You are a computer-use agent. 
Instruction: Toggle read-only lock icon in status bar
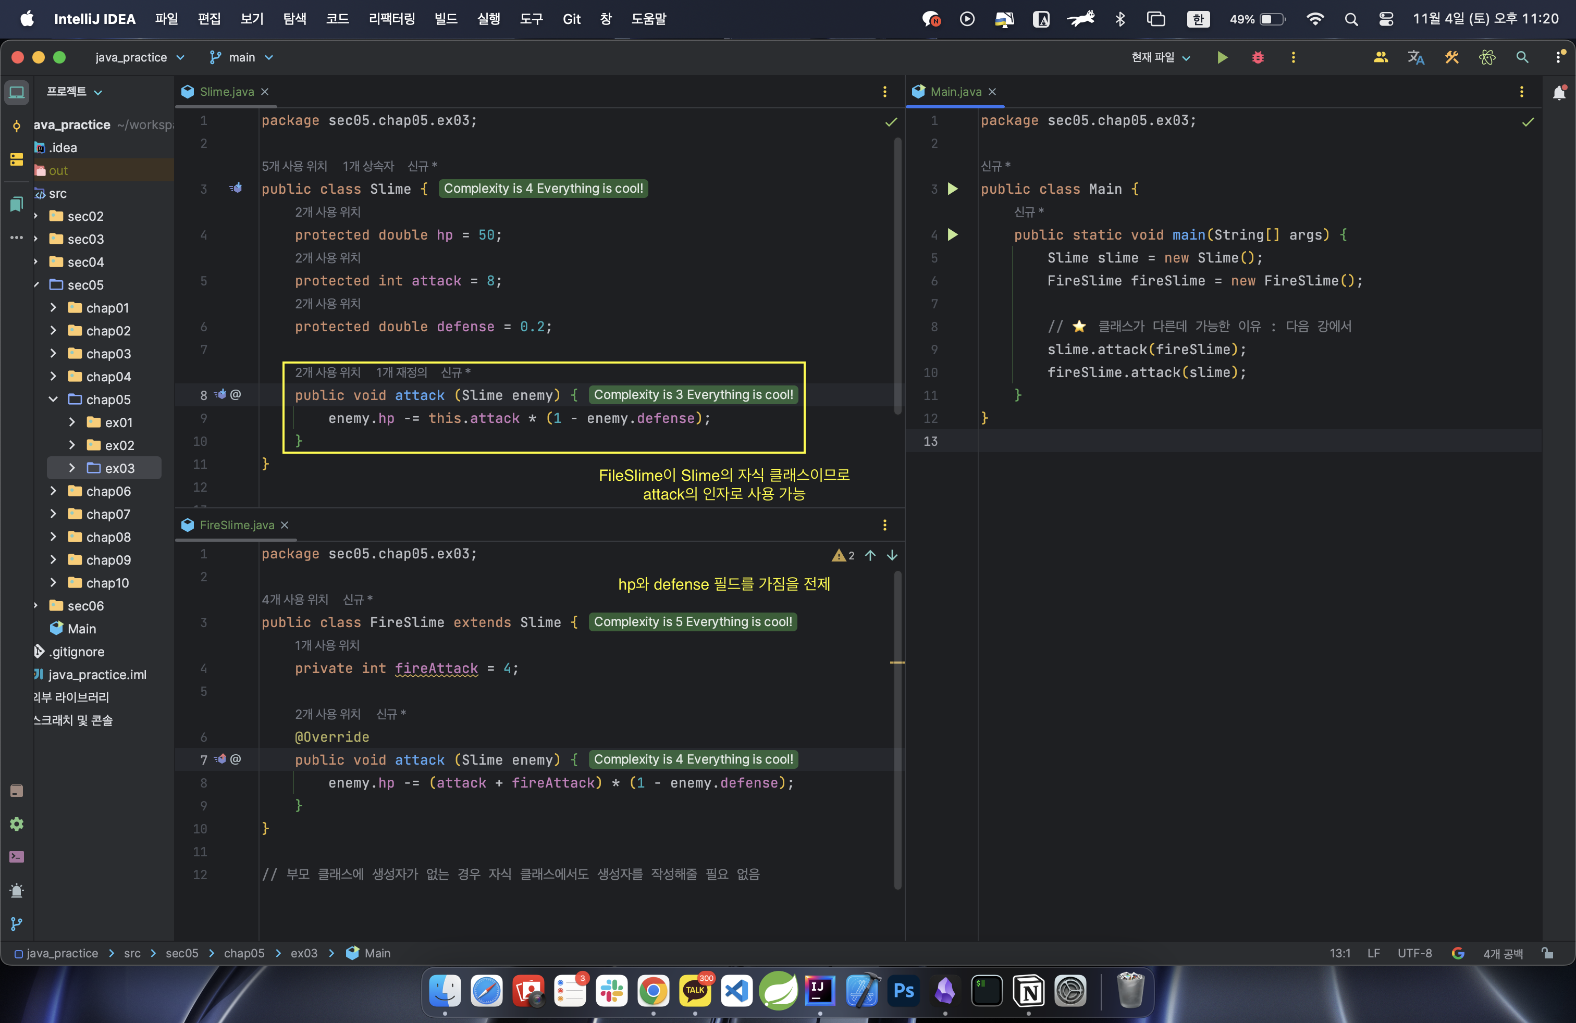(1547, 953)
